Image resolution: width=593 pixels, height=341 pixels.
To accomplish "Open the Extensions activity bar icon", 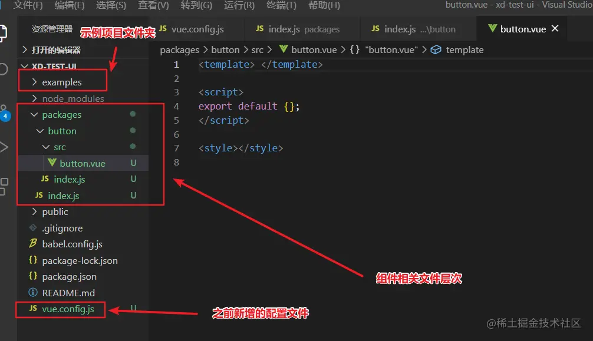I will tap(4, 186).
